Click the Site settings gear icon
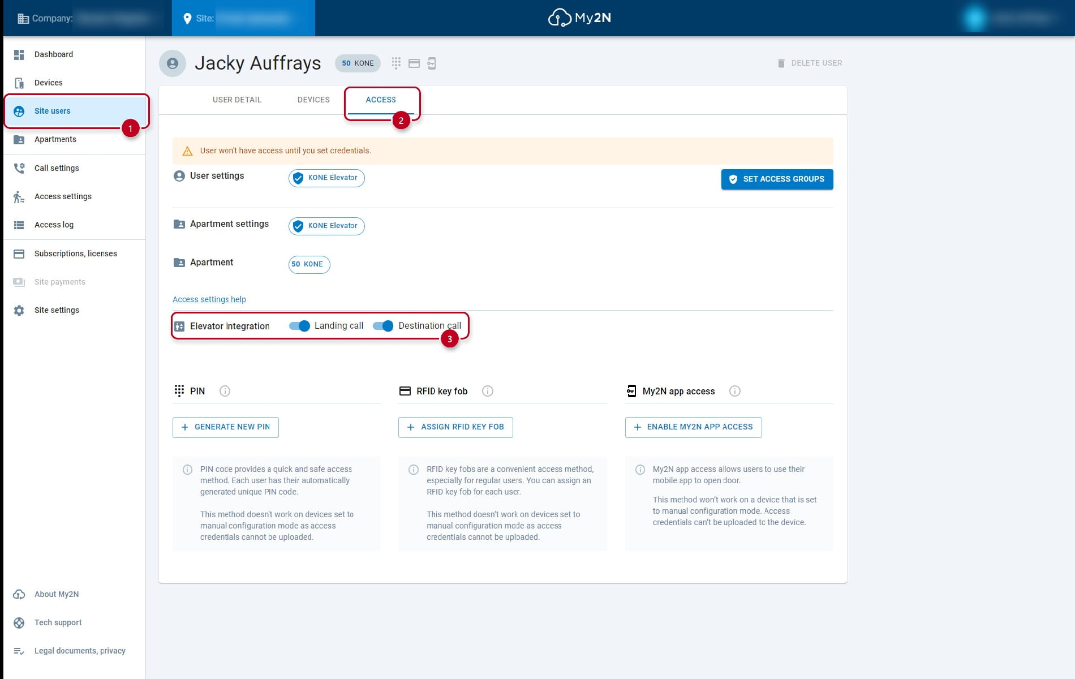 pyautogui.click(x=19, y=310)
